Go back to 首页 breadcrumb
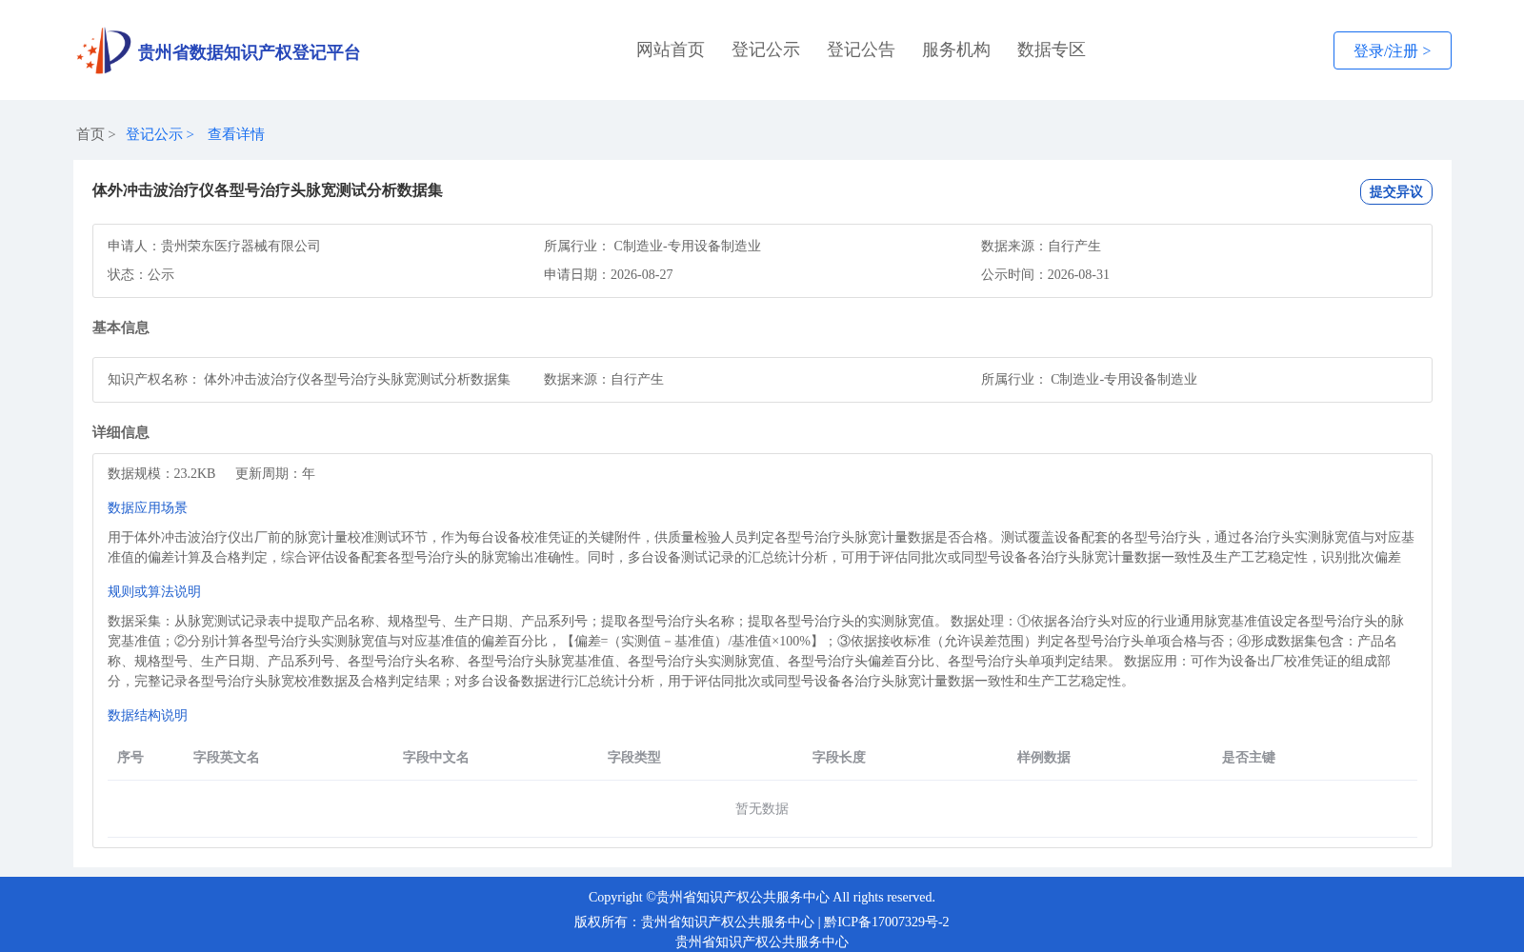The width and height of the screenshot is (1524, 952). pos(90,134)
